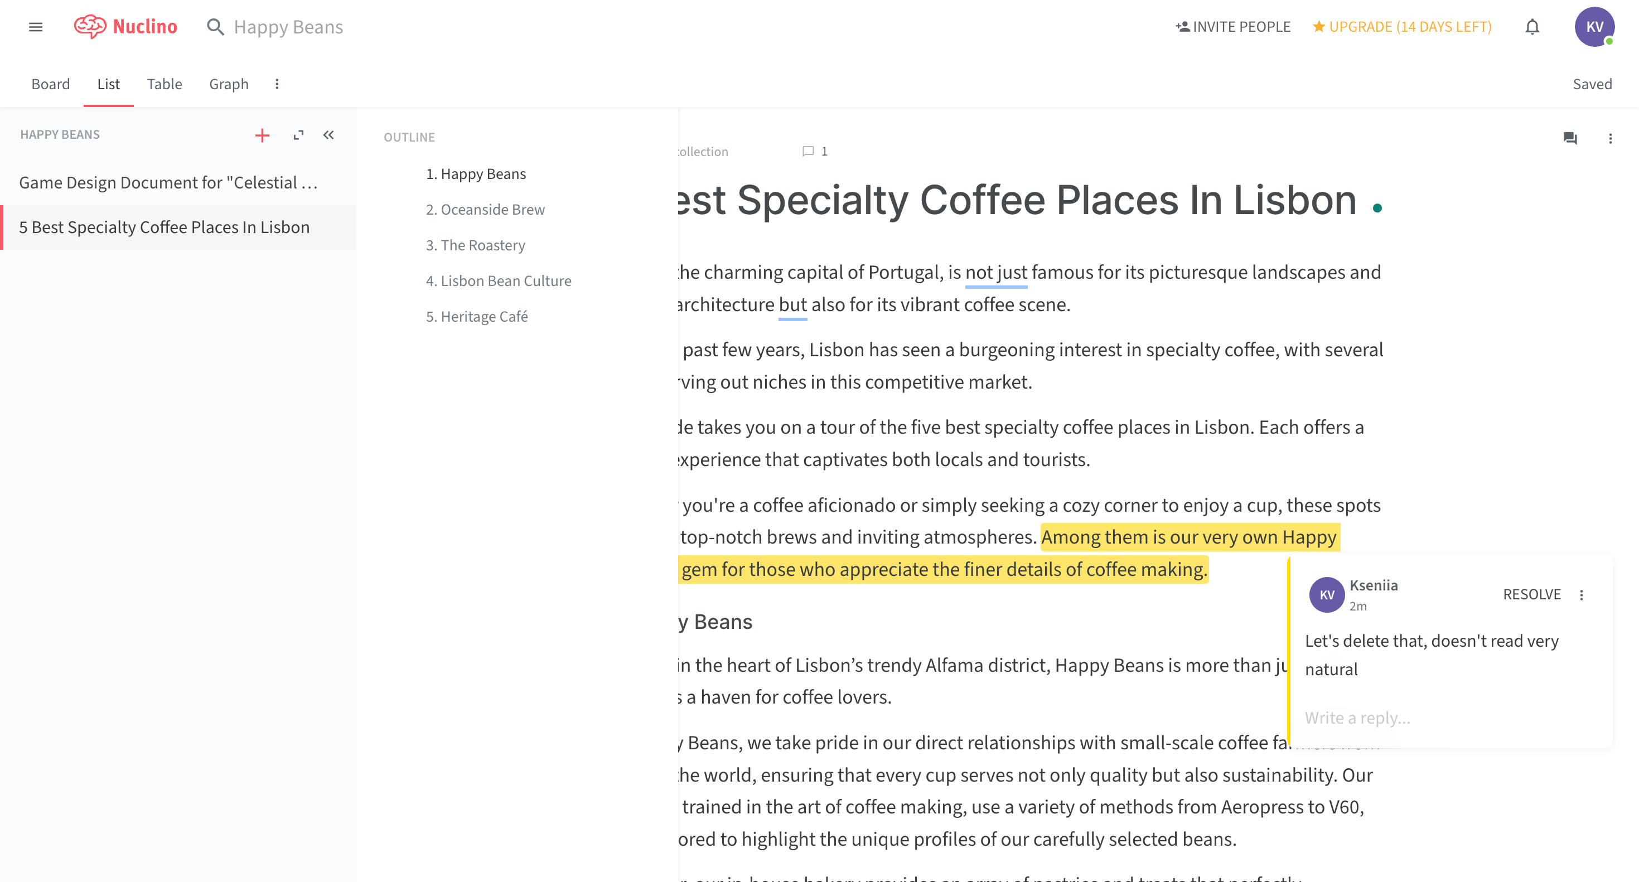Expand the Table view tab
This screenshot has height=882, width=1639.
coord(163,84)
